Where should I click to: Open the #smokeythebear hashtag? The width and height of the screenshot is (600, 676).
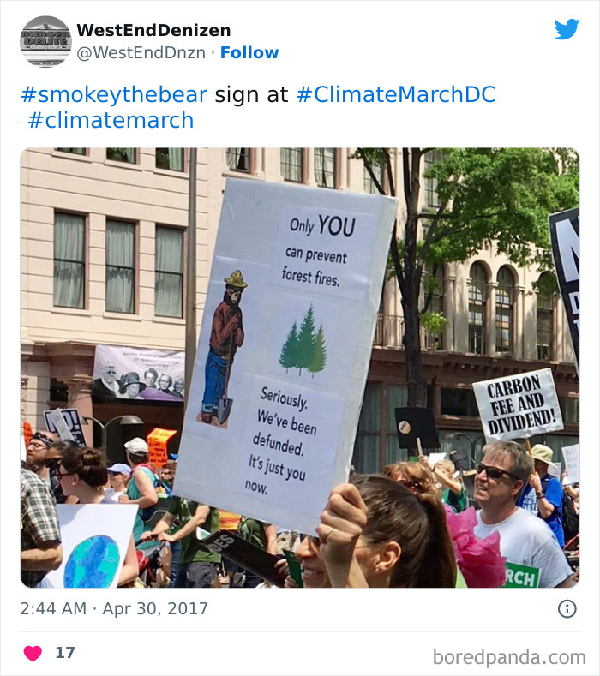tap(114, 94)
